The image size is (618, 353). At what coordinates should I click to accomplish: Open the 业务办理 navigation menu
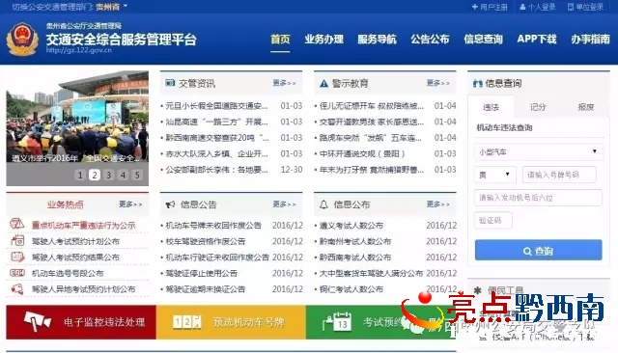[x=324, y=40]
